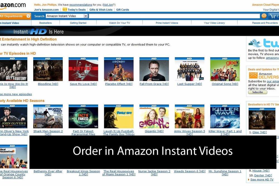Open the Glee Original Song thumbnail
This screenshot has height=186, width=279.
click(x=225, y=69)
